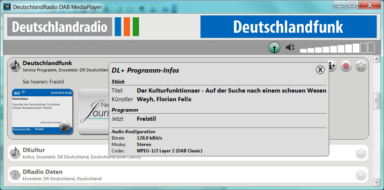Click the 'DL+ Programm-Infos' heading

tap(145, 71)
